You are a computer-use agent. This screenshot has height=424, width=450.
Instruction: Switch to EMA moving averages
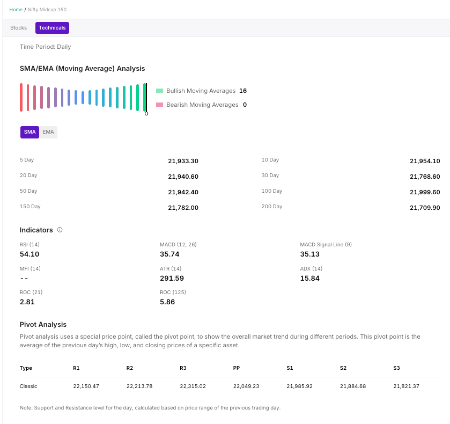pyautogui.click(x=48, y=132)
